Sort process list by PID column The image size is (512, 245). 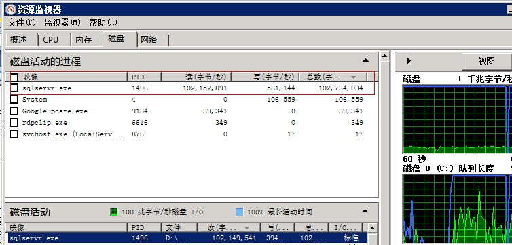click(x=144, y=77)
